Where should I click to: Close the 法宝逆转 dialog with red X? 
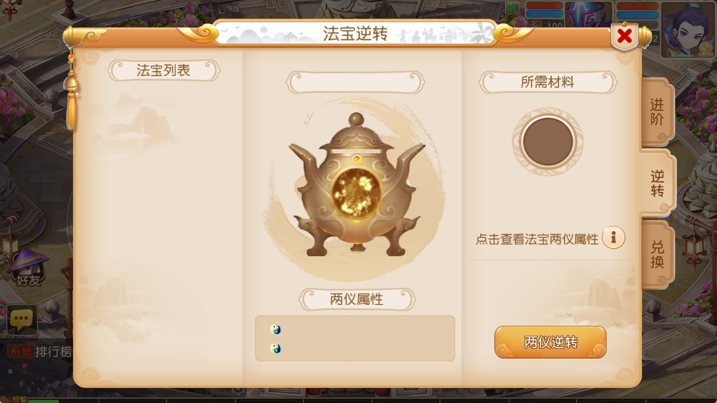[x=624, y=36]
